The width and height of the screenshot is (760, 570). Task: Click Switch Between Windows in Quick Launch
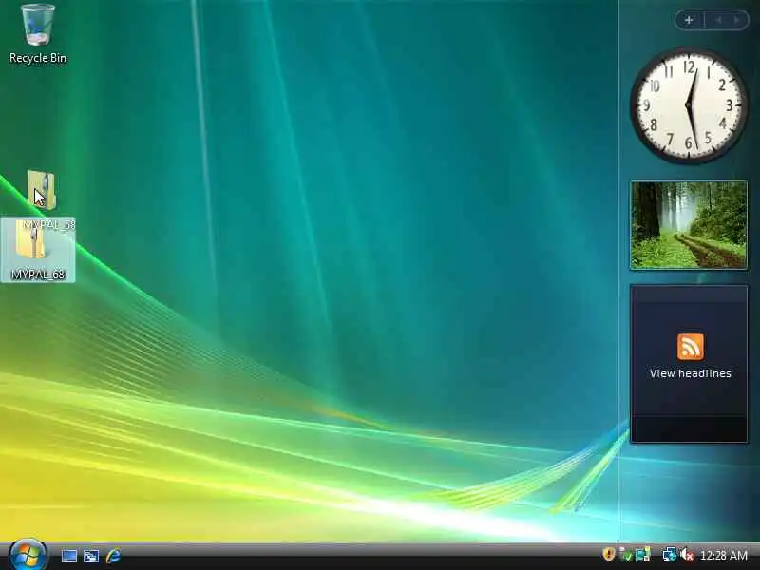pyautogui.click(x=90, y=556)
